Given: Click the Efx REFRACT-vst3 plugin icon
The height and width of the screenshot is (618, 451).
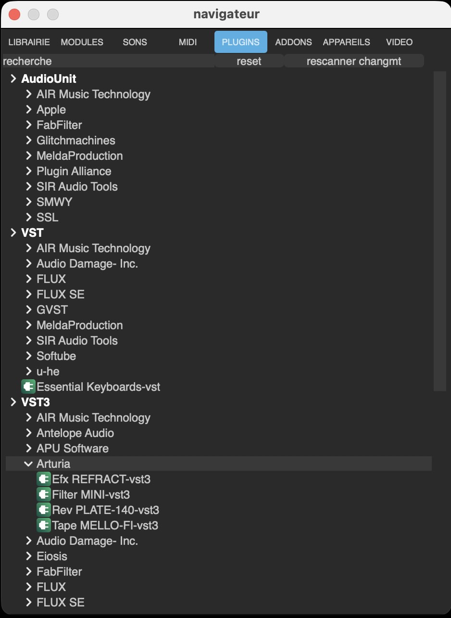Looking at the screenshot, I should click(44, 479).
